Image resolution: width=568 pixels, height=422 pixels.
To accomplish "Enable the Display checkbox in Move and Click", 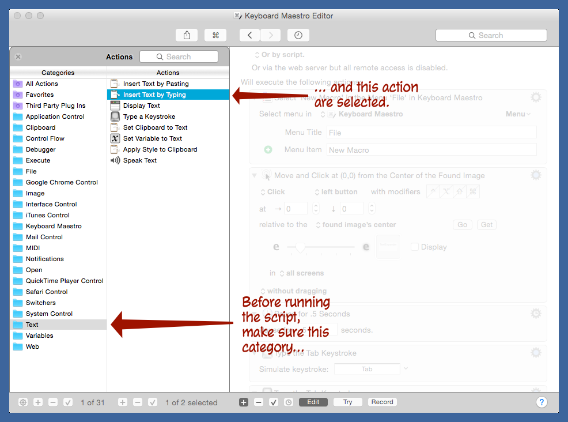I will pos(414,247).
